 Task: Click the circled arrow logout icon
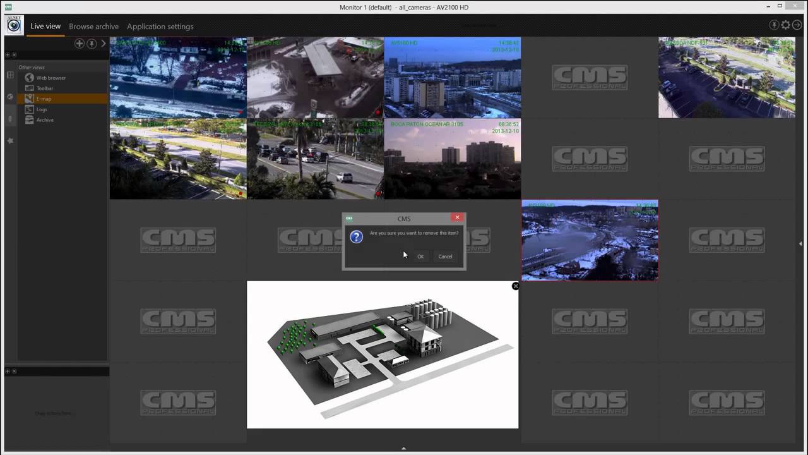tap(797, 25)
